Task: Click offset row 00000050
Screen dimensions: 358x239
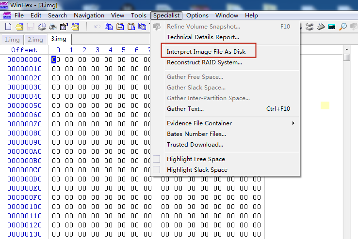Action: coord(24,105)
